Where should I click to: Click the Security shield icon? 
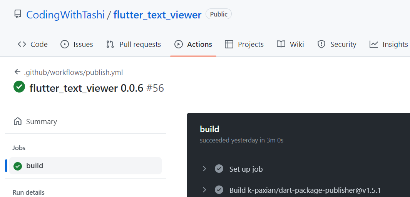pyautogui.click(x=321, y=45)
